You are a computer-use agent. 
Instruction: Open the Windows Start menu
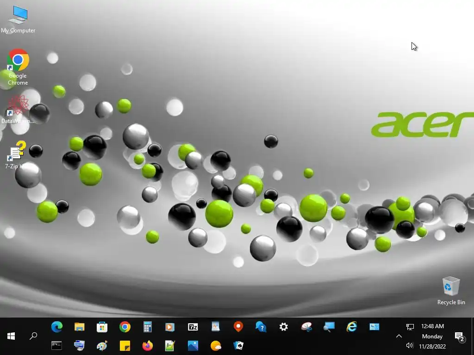tap(11, 336)
